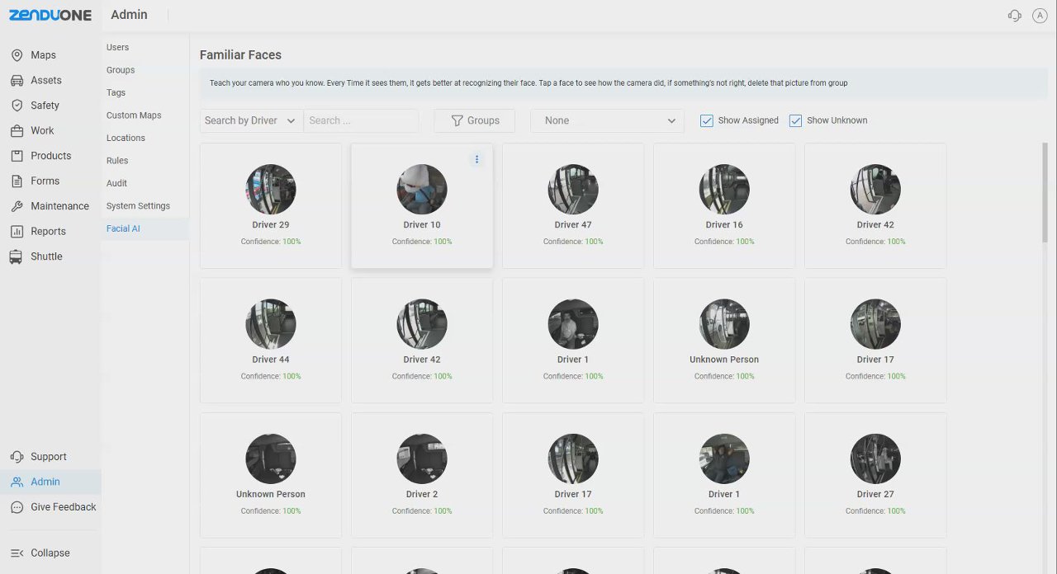The width and height of the screenshot is (1057, 574).
Task: Click the Maps pin icon in sidebar
Action: (x=17, y=55)
